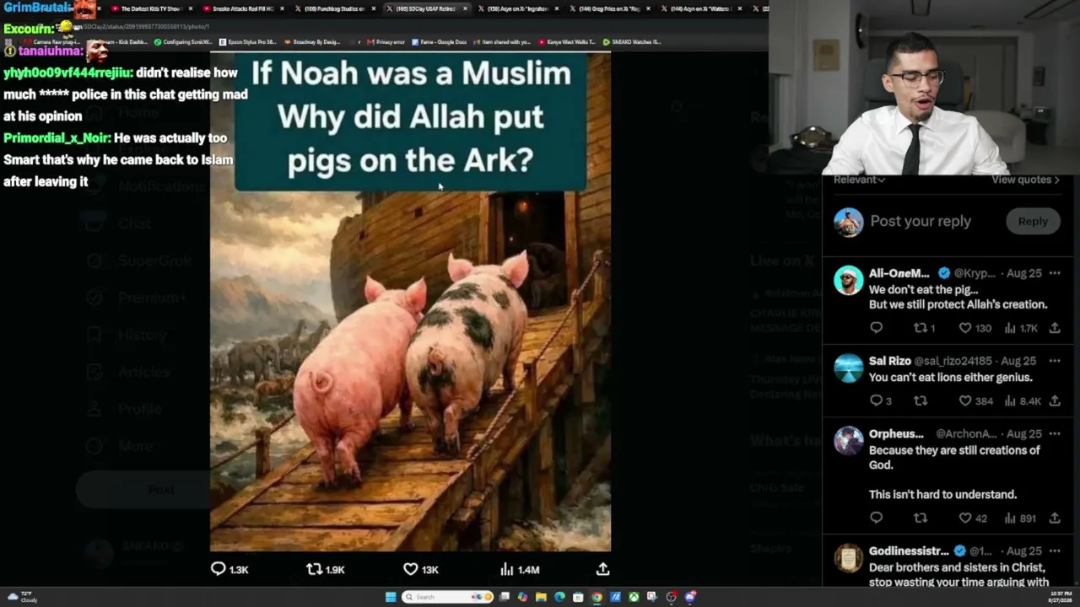Reply to Orpheus's comment

pyautogui.click(x=876, y=518)
